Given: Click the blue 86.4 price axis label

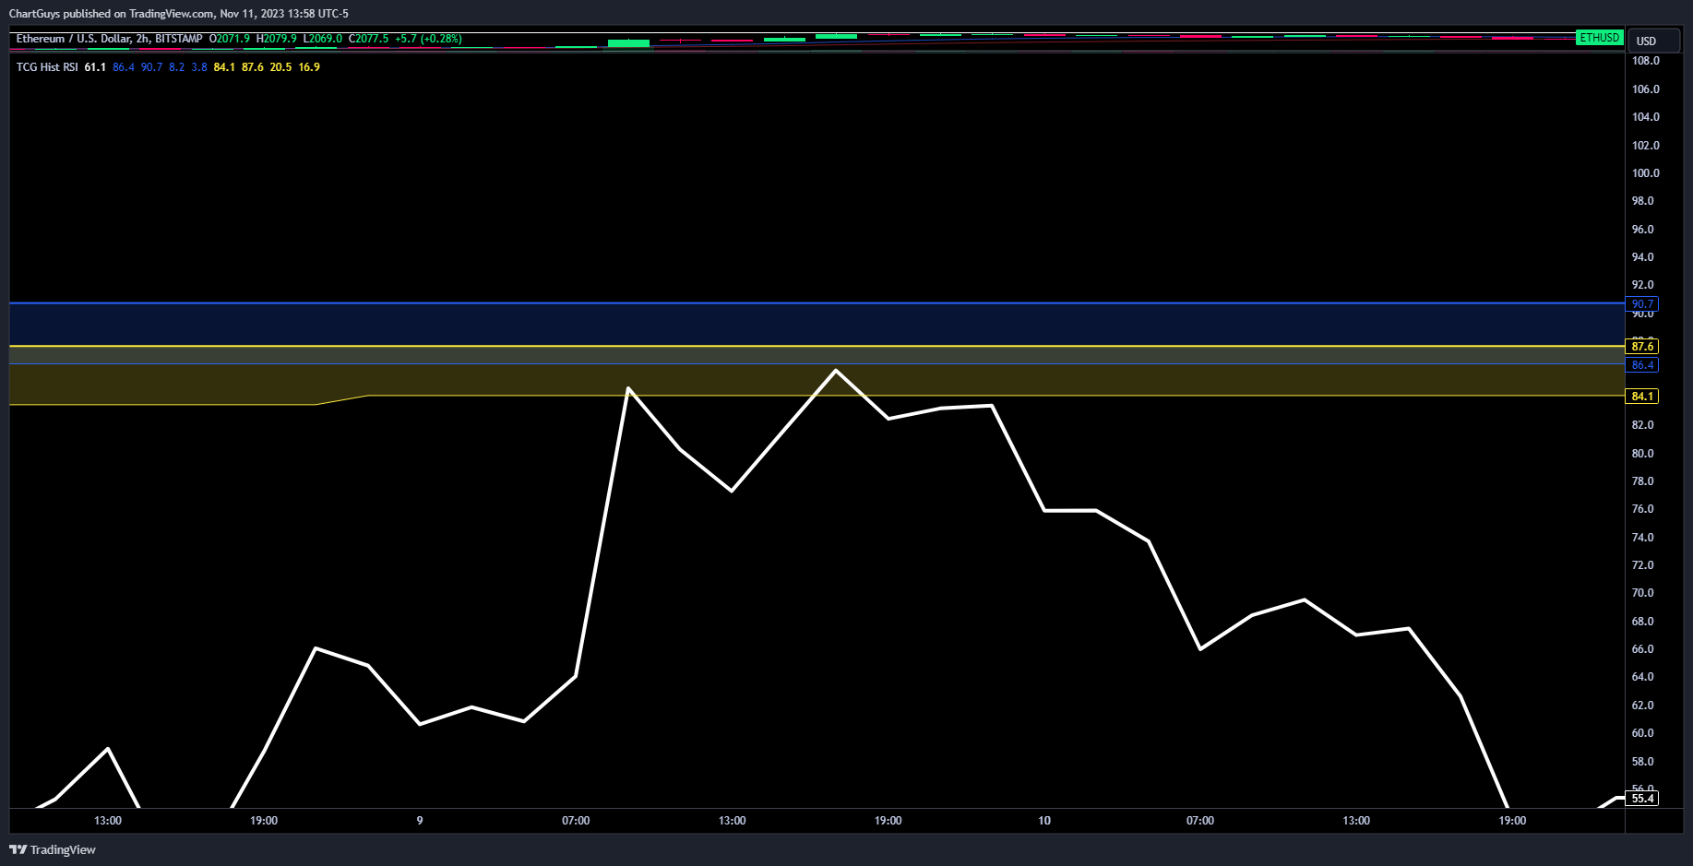Looking at the screenshot, I should coord(1642,365).
